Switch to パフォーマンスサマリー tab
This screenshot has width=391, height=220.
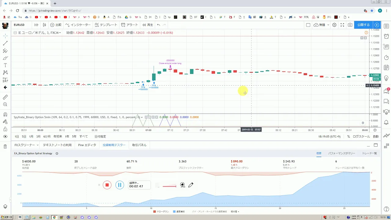342,153
